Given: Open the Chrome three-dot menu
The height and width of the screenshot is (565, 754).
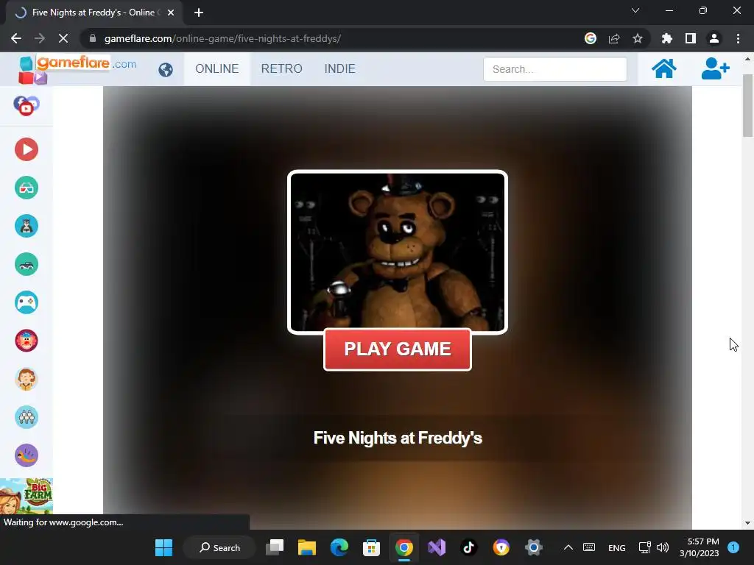Looking at the screenshot, I should pos(738,38).
